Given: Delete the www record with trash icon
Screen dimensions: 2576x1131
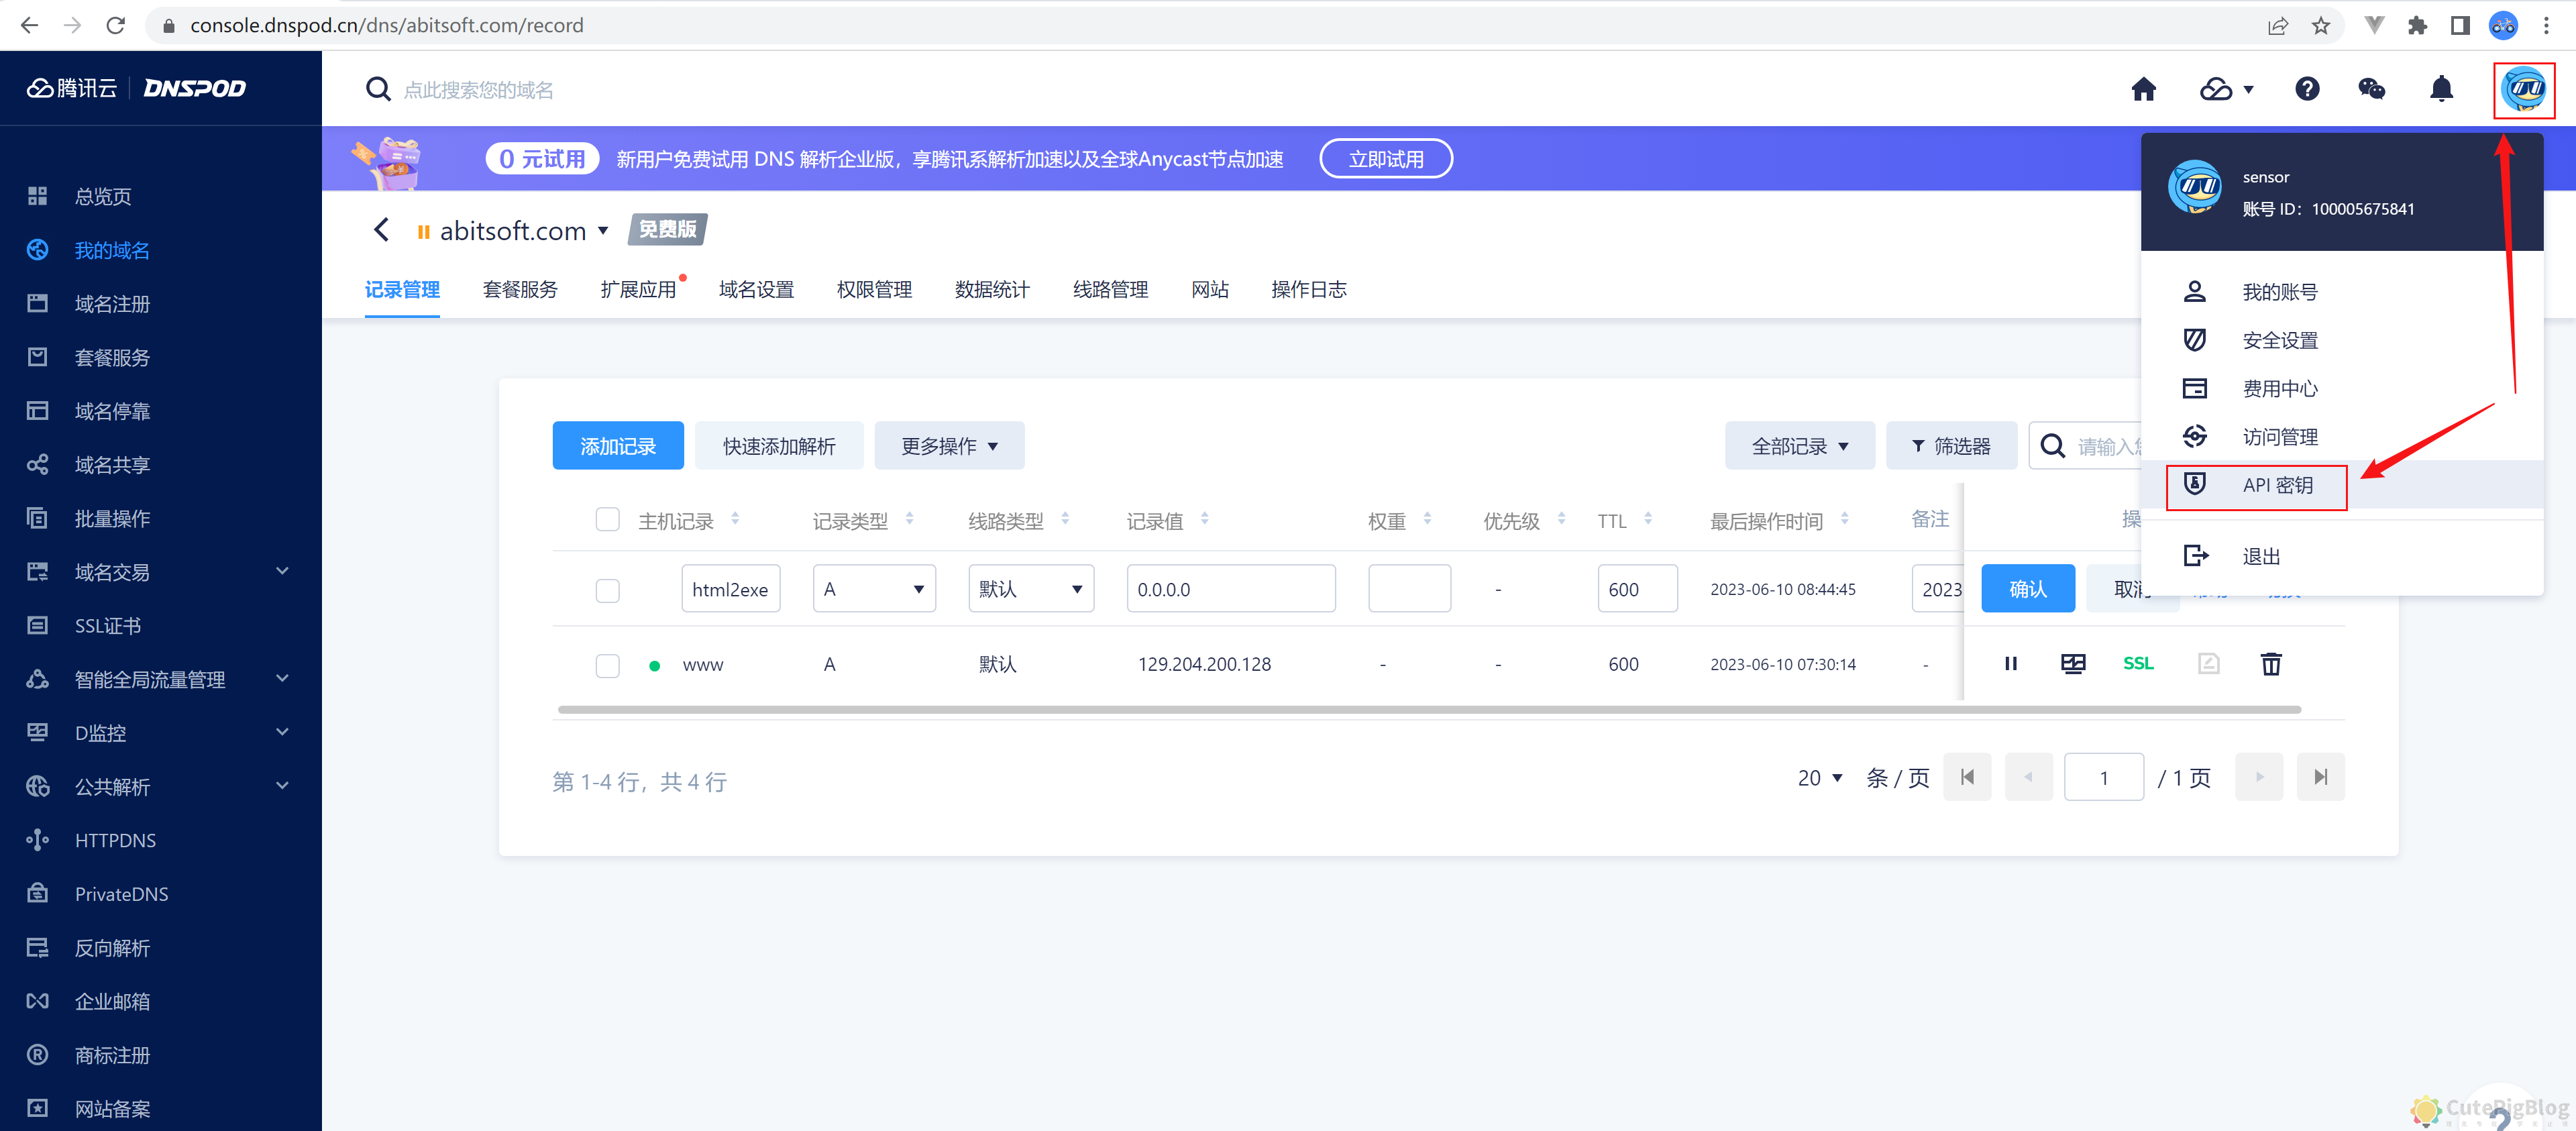Looking at the screenshot, I should click(2271, 663).
